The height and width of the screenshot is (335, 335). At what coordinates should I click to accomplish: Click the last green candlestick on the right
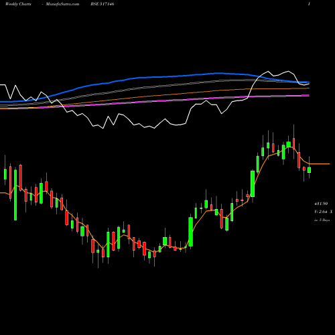coord(309,170)
